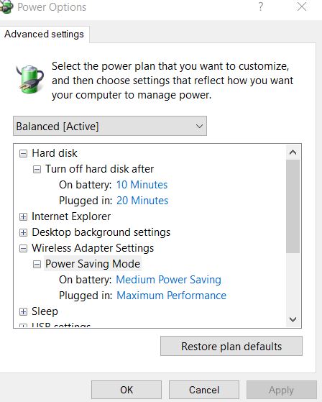Click the help question mark icon
The image size is (322, 402).
pyautogui.click(x=260, y=6)
